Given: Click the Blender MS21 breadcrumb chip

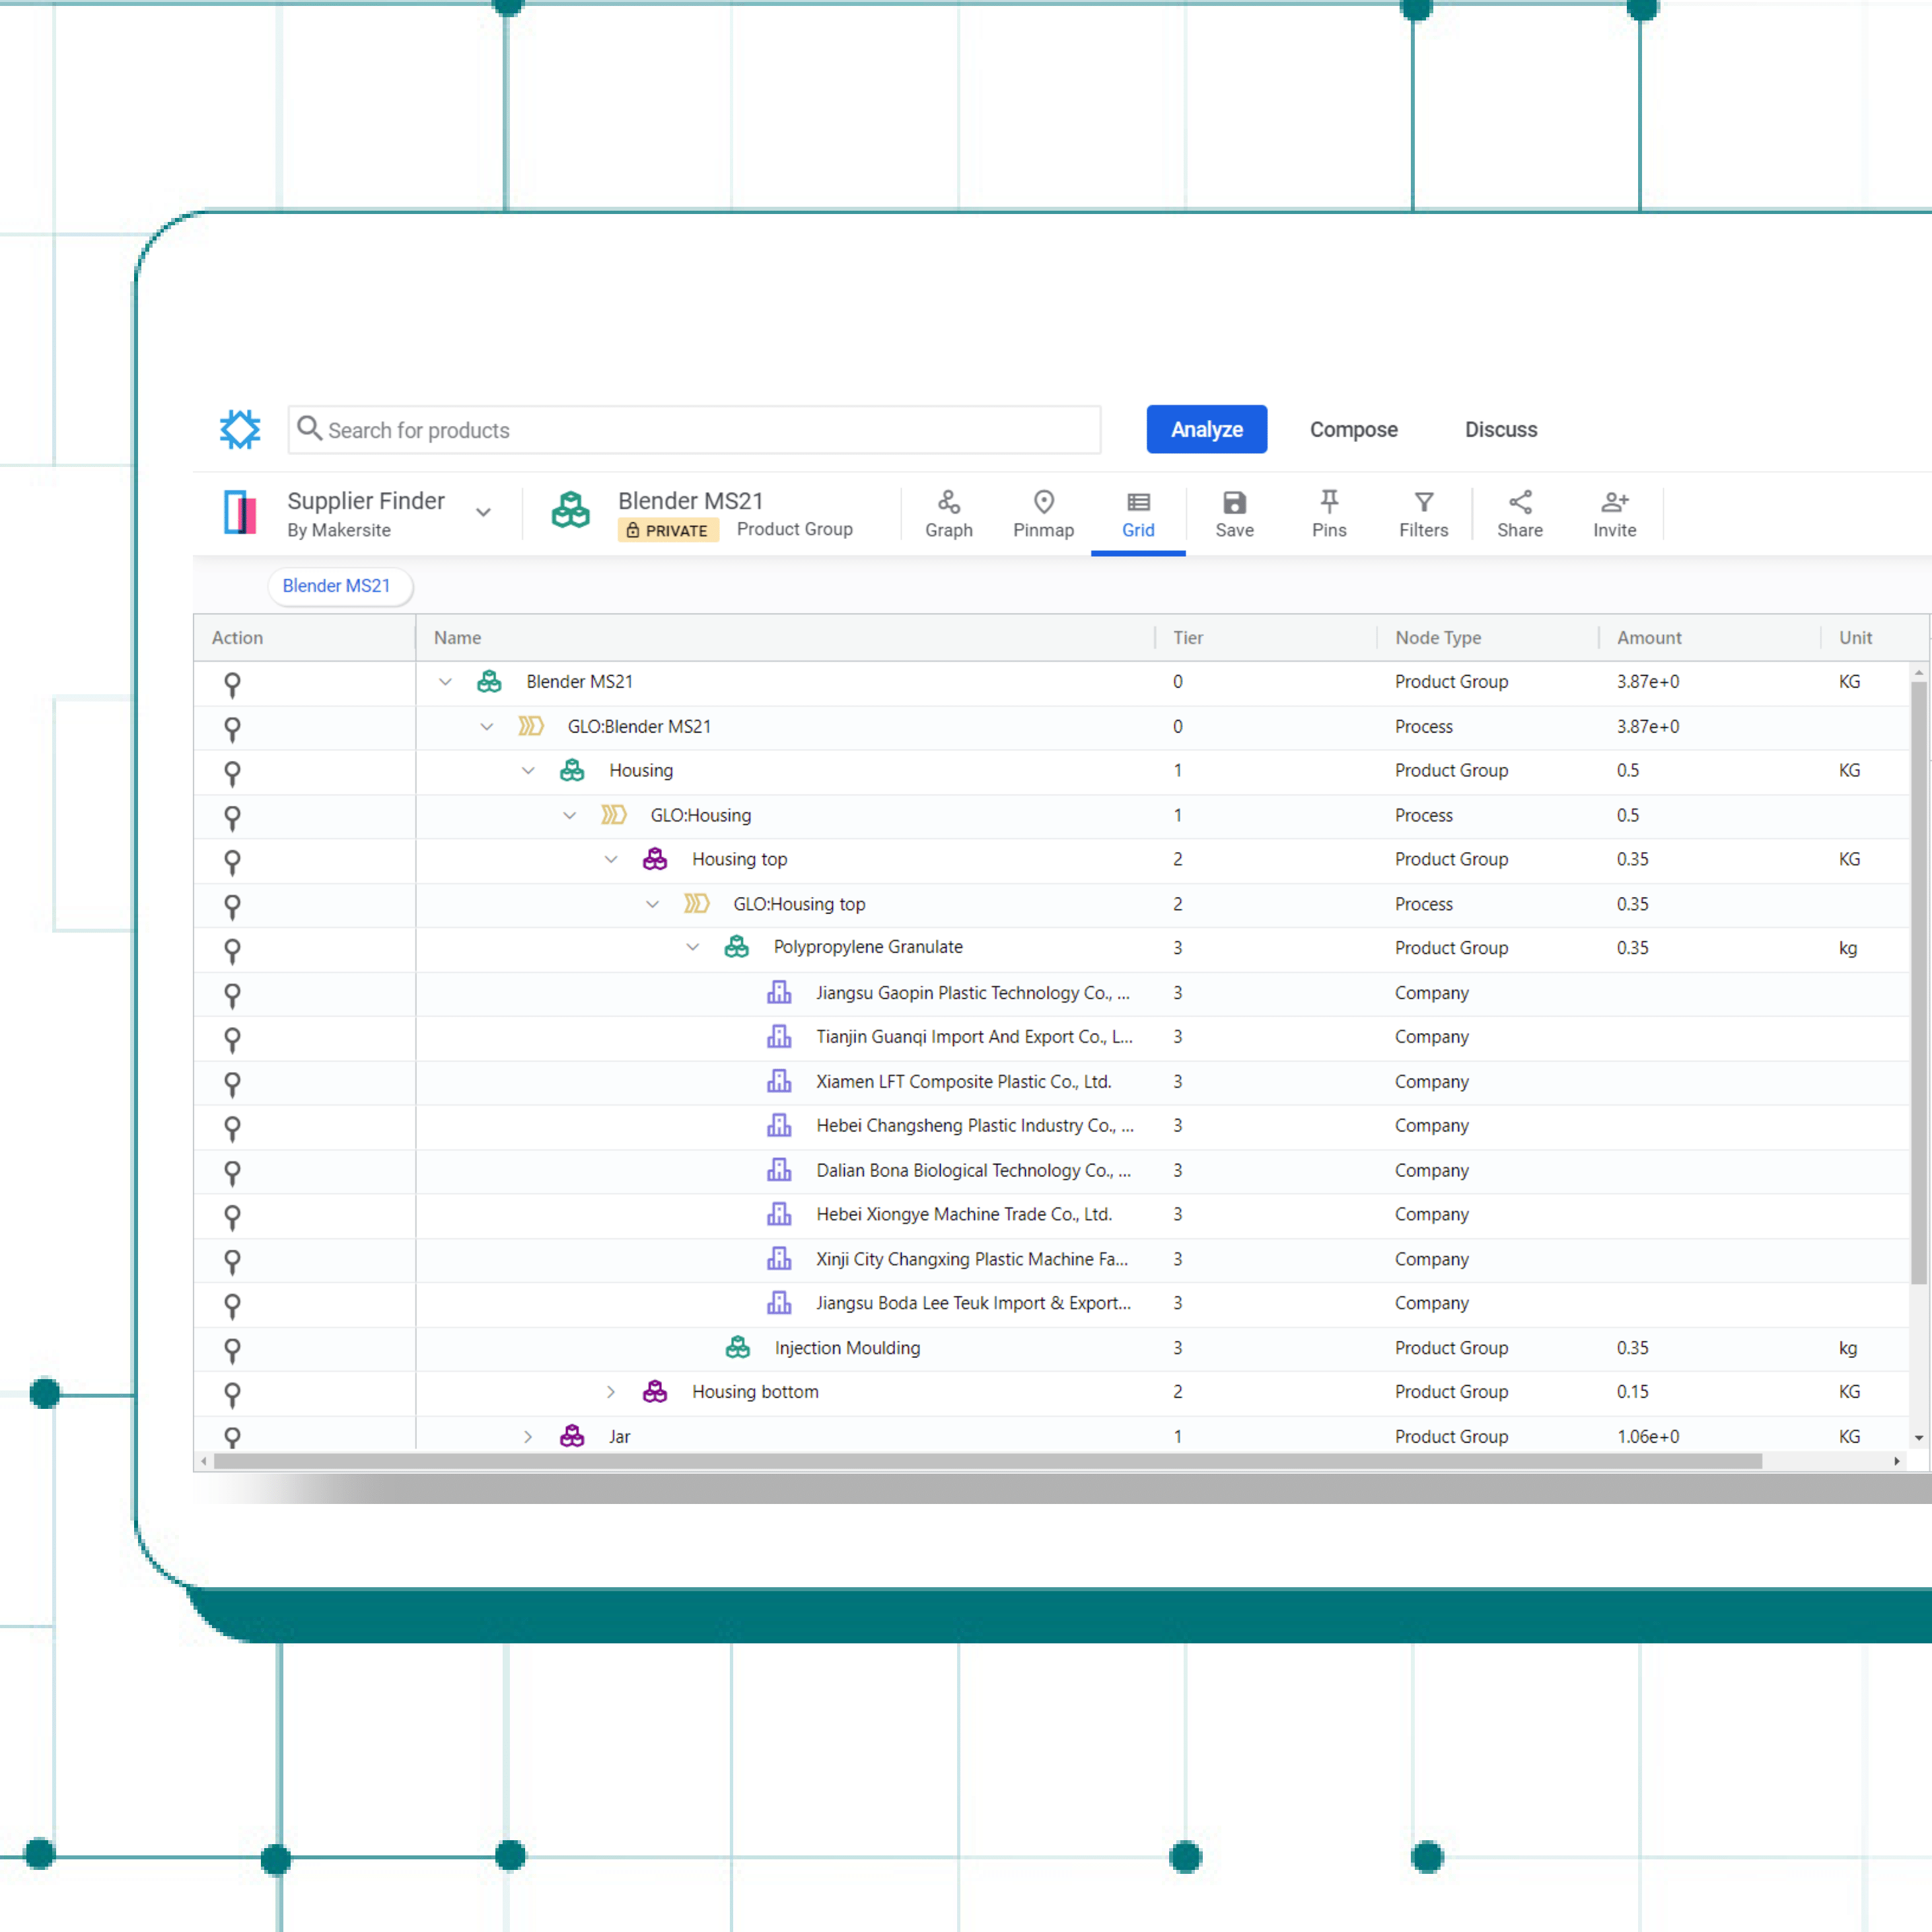Looking at the screenshot, I should point(337,586).
